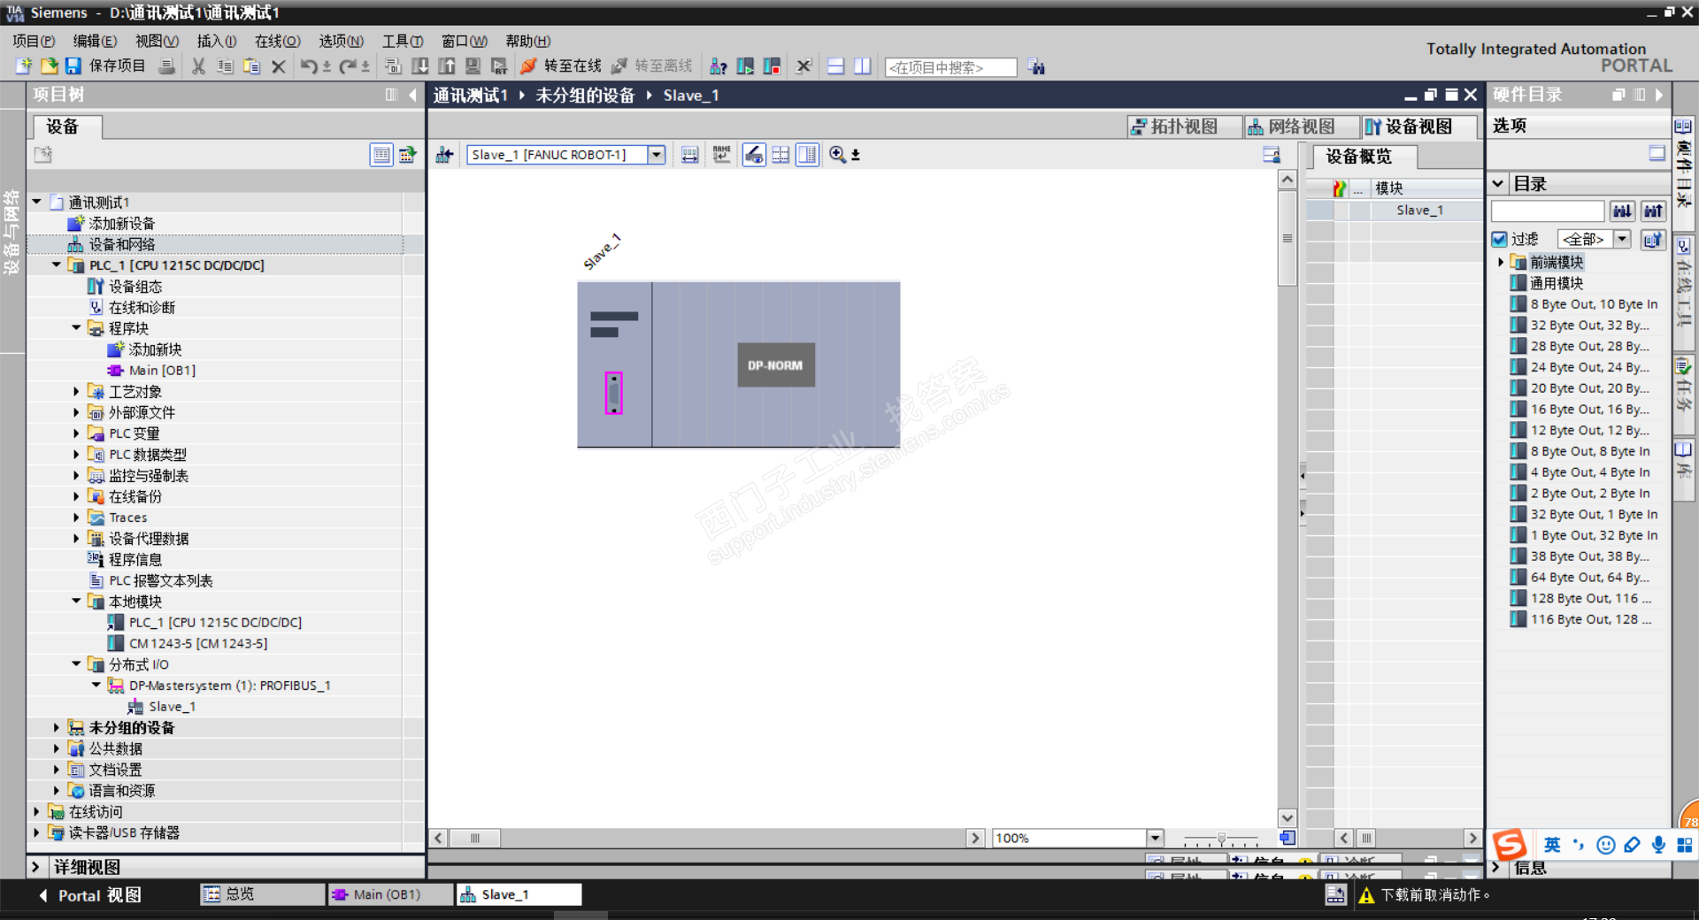Switch to the 网络视图 tab
Viewport: 1699px width, 920px height.
point(1301,126)
